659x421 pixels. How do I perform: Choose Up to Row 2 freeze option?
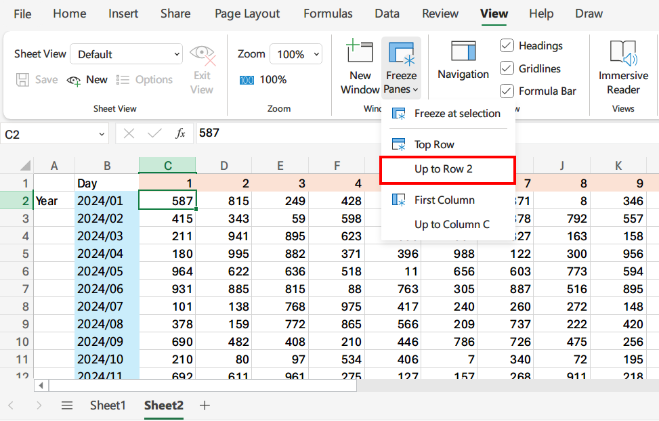447,170
